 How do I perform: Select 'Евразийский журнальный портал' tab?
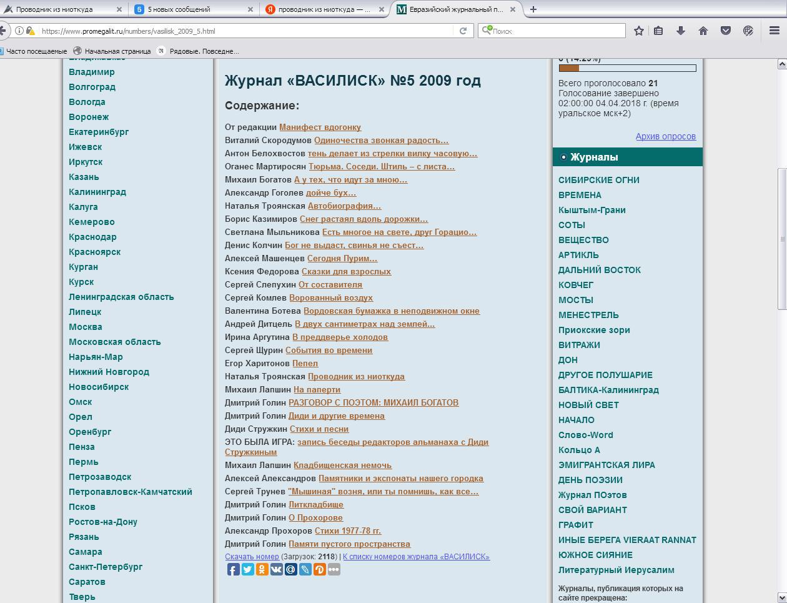click(x=457, y=9)
